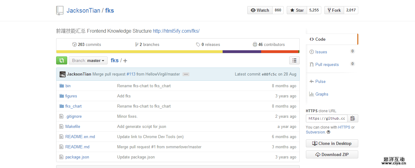Copy clone URL to clipboard
The height and width of the screenshot is (168, 415).
coord(353,118)
